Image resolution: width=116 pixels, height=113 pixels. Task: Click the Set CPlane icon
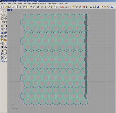66,7
